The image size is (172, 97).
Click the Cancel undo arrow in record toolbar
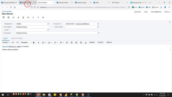click(x=13, y=18)
